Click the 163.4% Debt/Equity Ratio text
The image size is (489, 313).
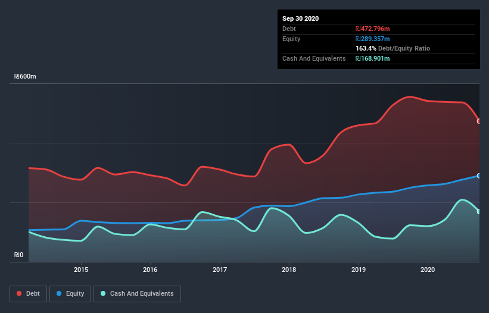coord(393,49)
